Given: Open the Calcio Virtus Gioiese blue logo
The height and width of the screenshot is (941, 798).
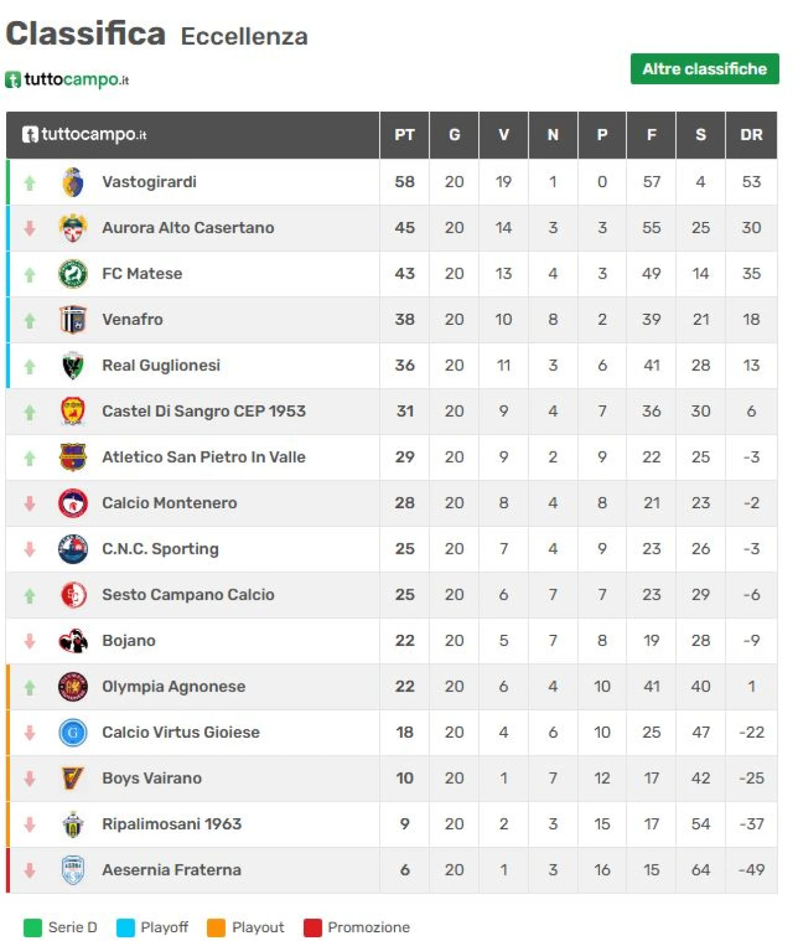Looking at the screenshot, I should (x=73, y=733).
